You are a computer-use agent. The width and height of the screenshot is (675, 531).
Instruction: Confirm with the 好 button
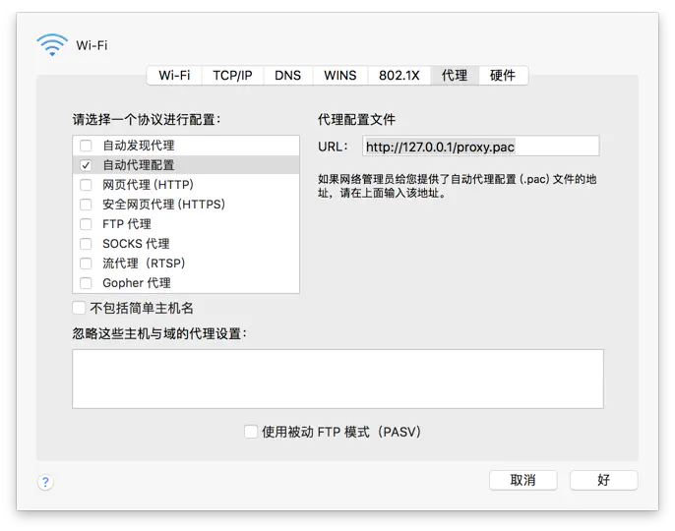[x=603, y=480]
